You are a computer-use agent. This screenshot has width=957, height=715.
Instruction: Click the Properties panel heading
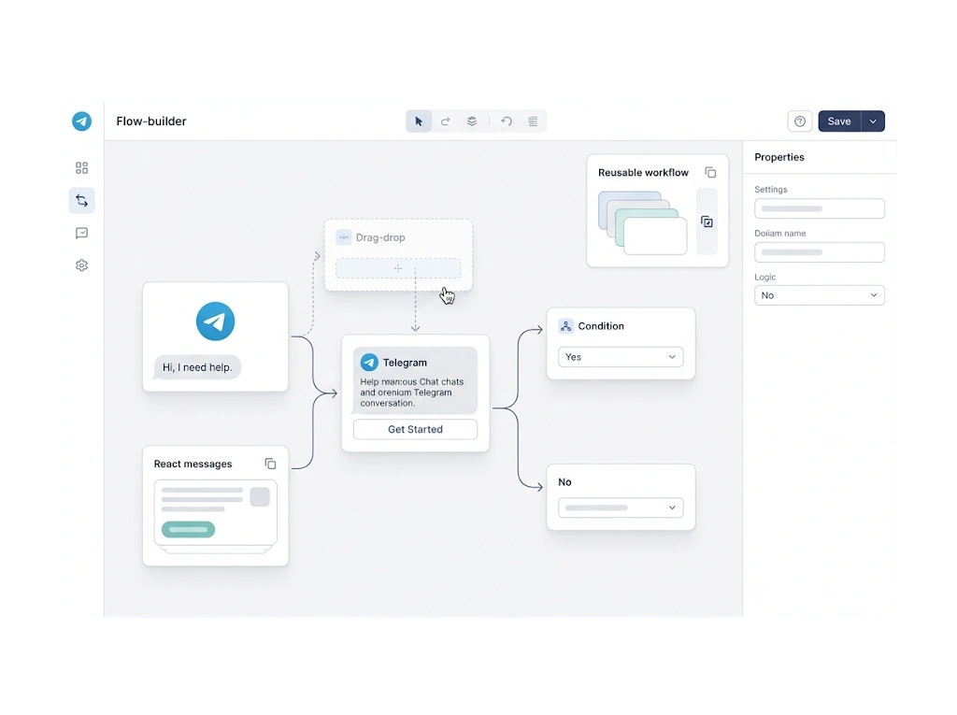tap(779, 157)
